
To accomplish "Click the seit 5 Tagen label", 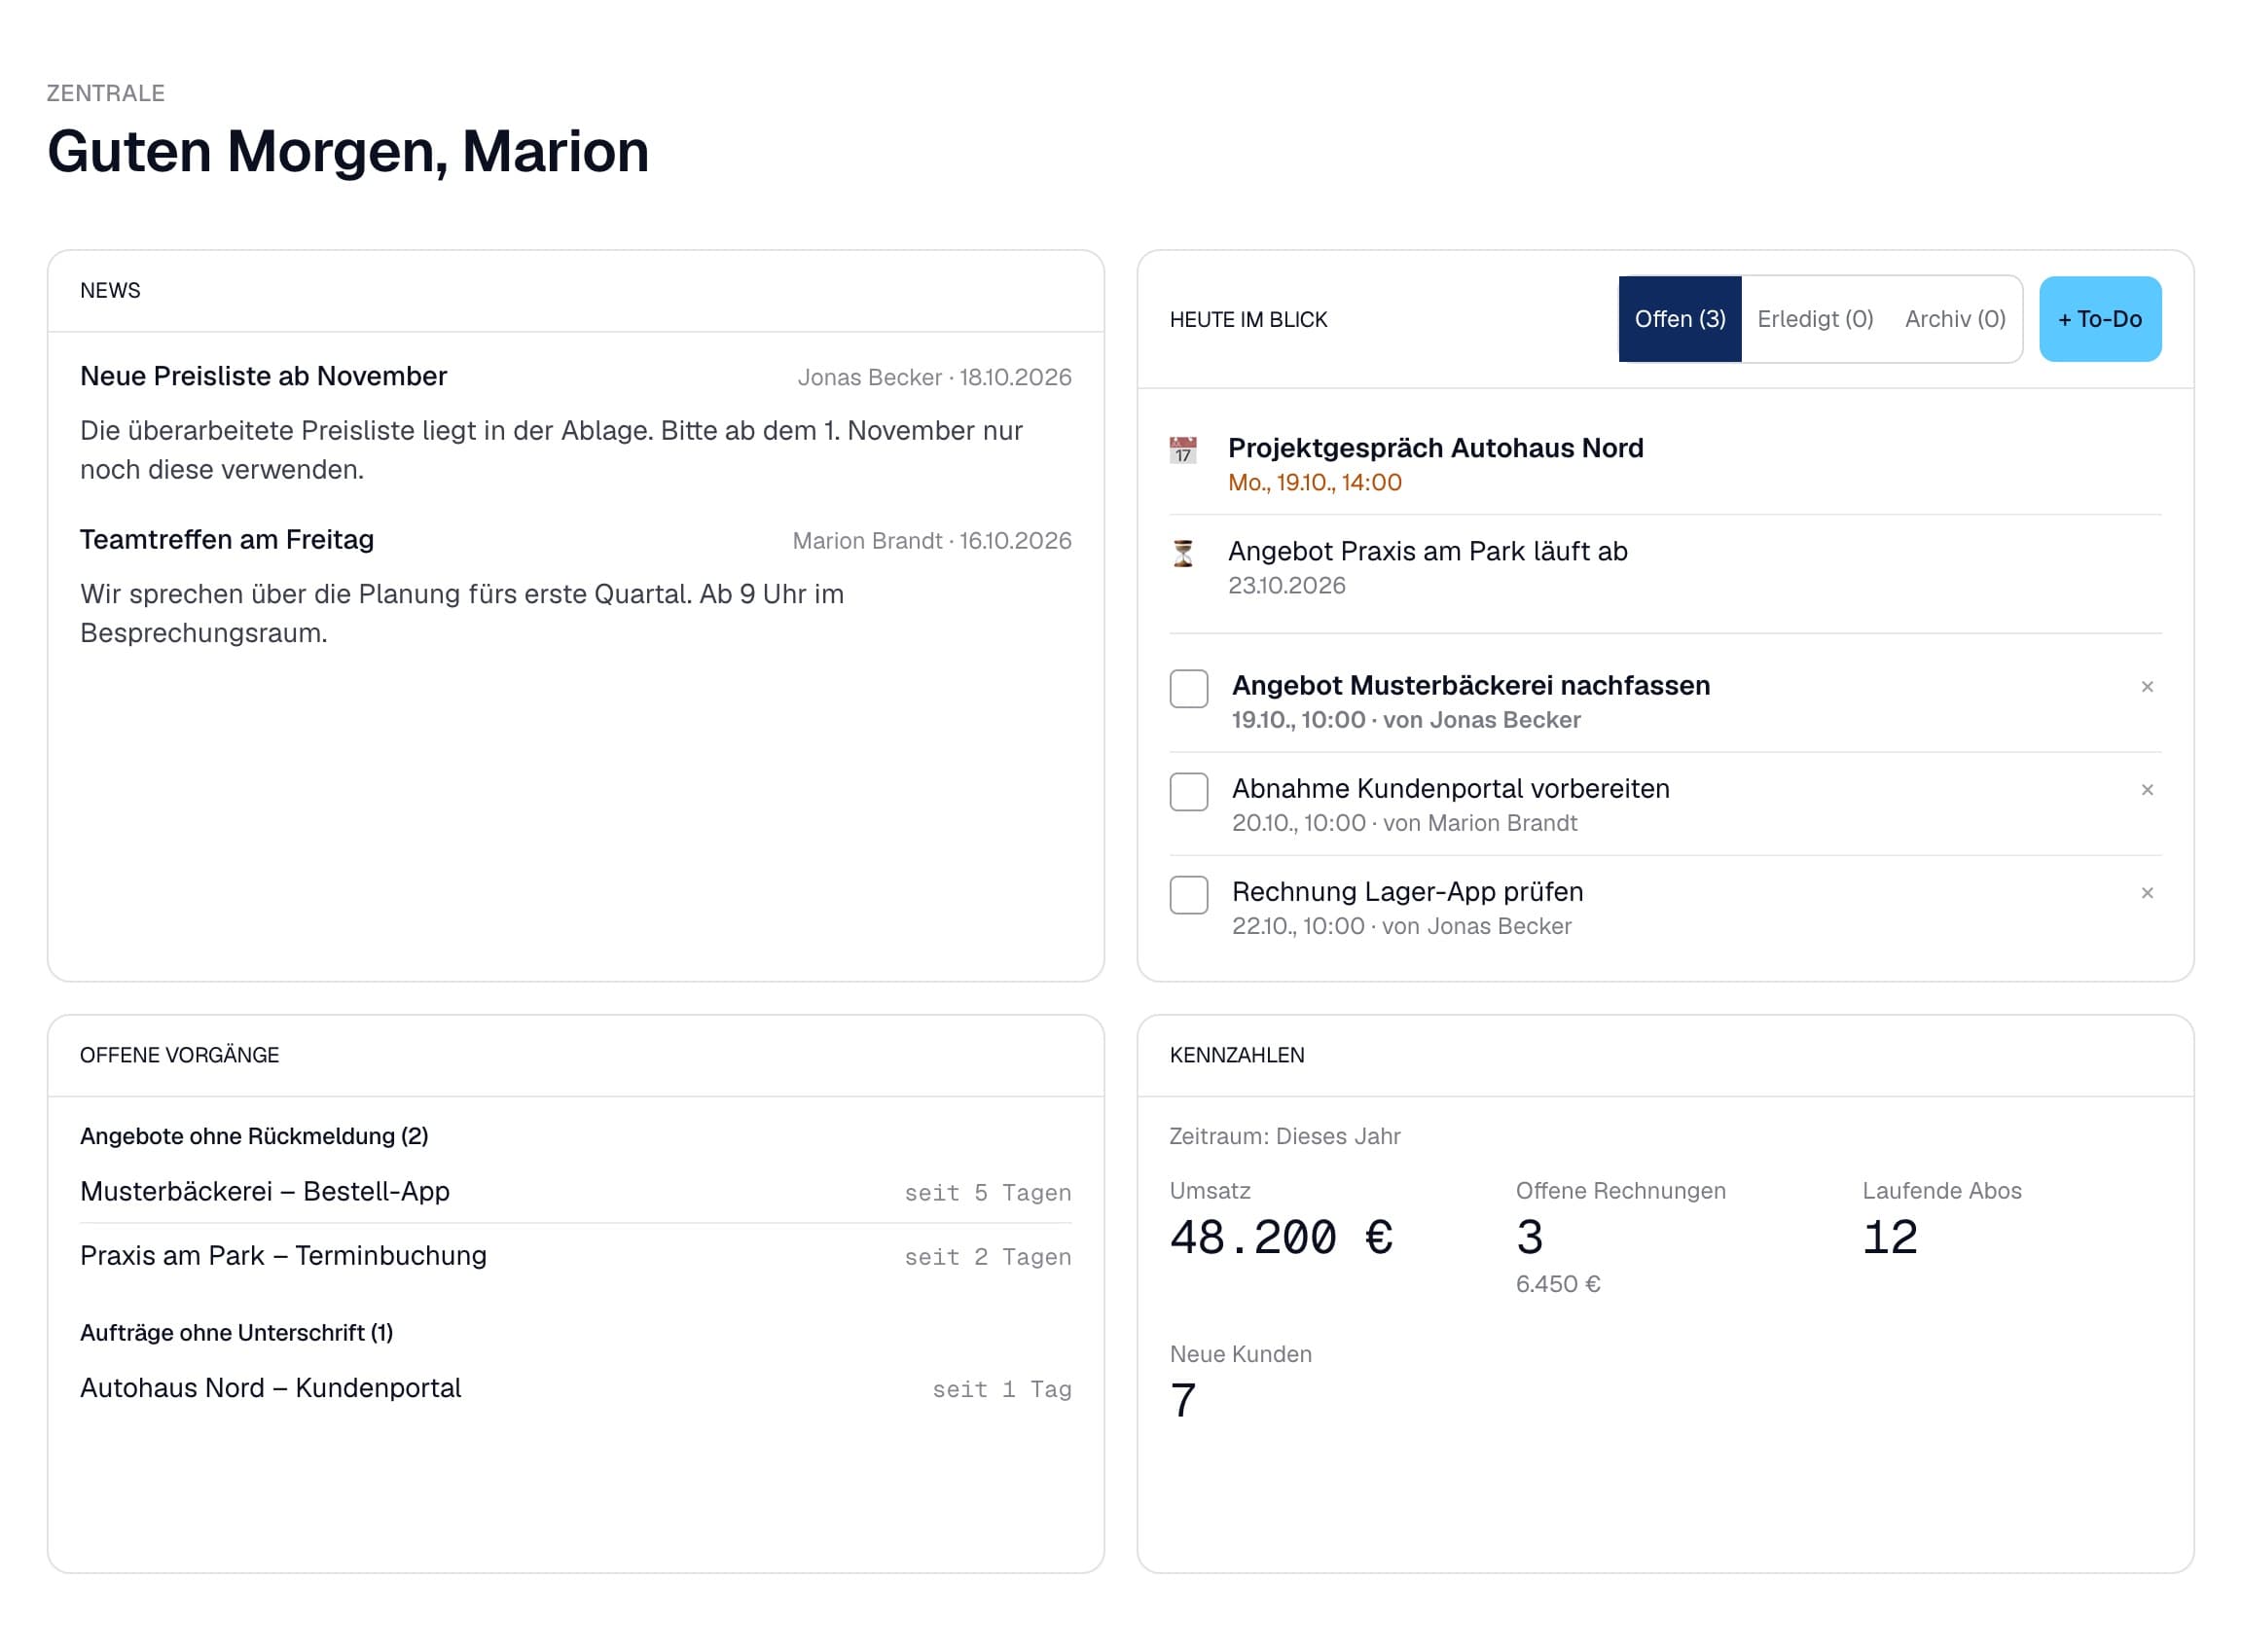I will (x=987, y=1192).
